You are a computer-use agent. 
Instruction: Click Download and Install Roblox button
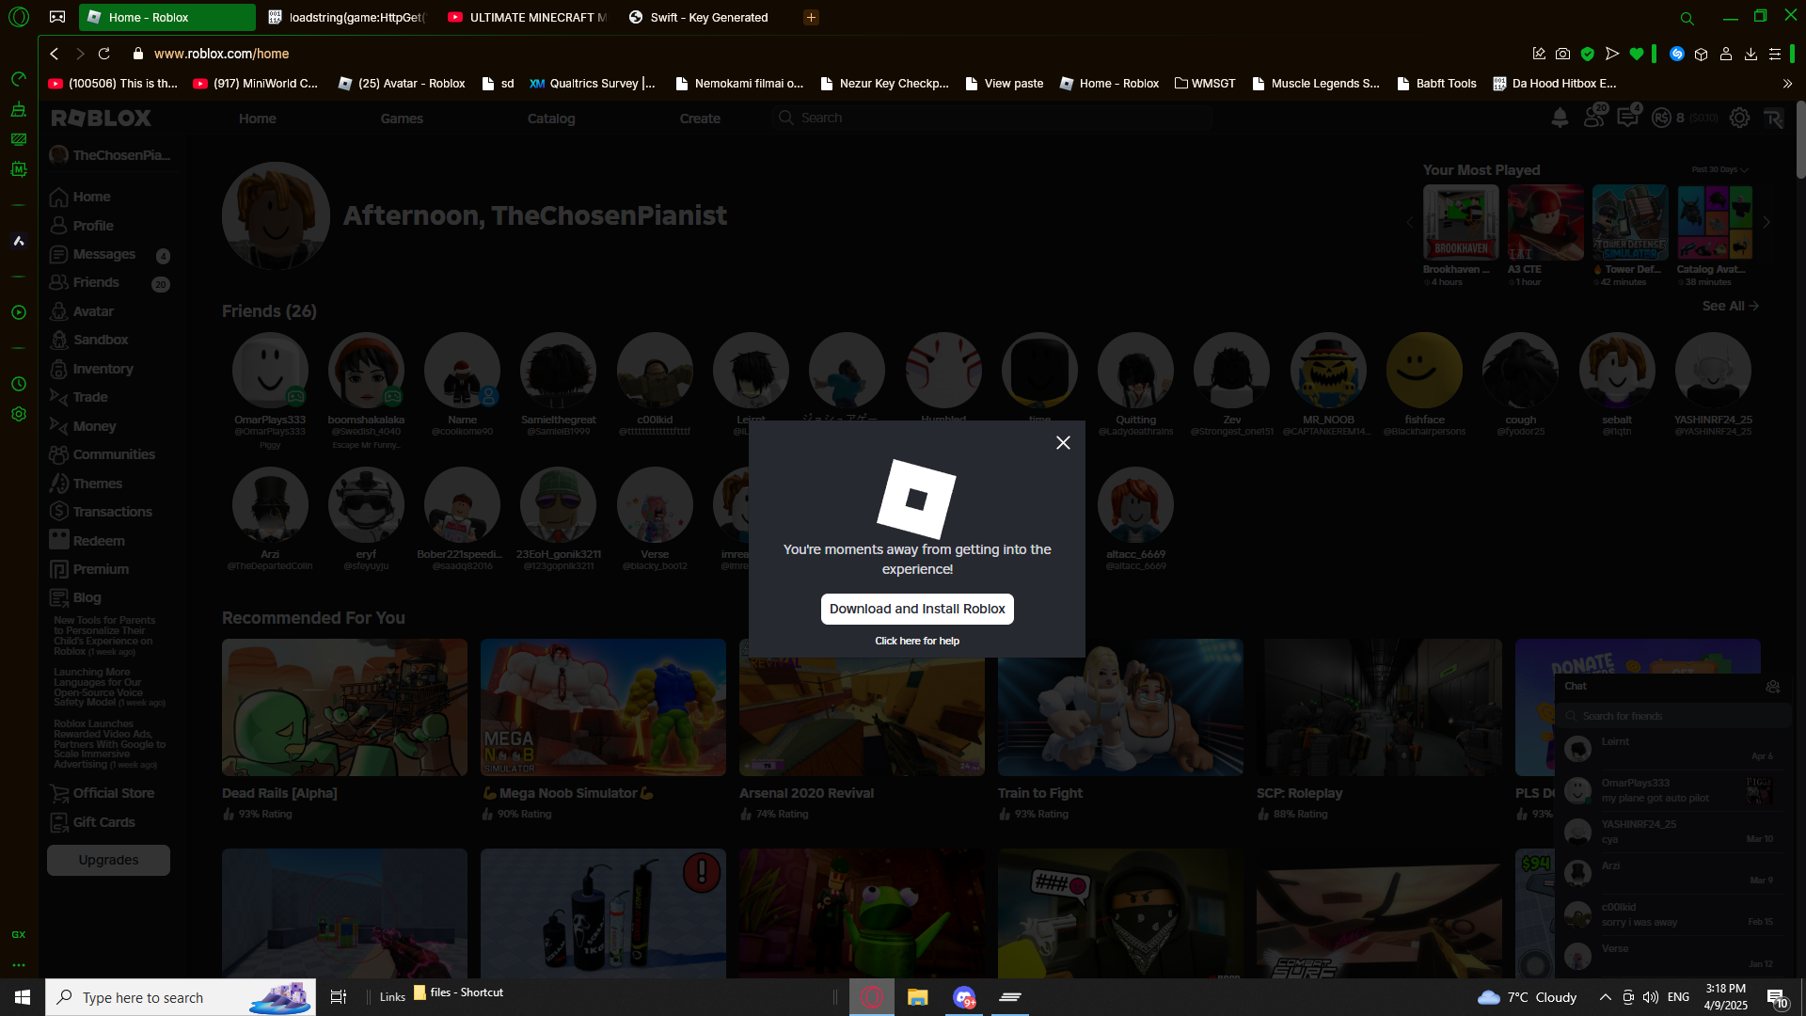[917, 609]
